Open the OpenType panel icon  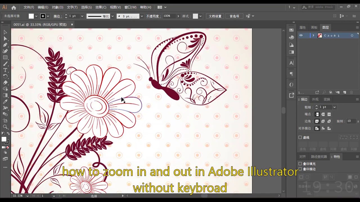[291, 84]
